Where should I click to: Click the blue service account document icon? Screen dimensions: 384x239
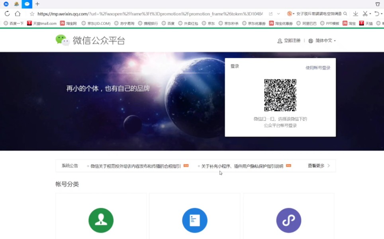(x=195, y=220)
